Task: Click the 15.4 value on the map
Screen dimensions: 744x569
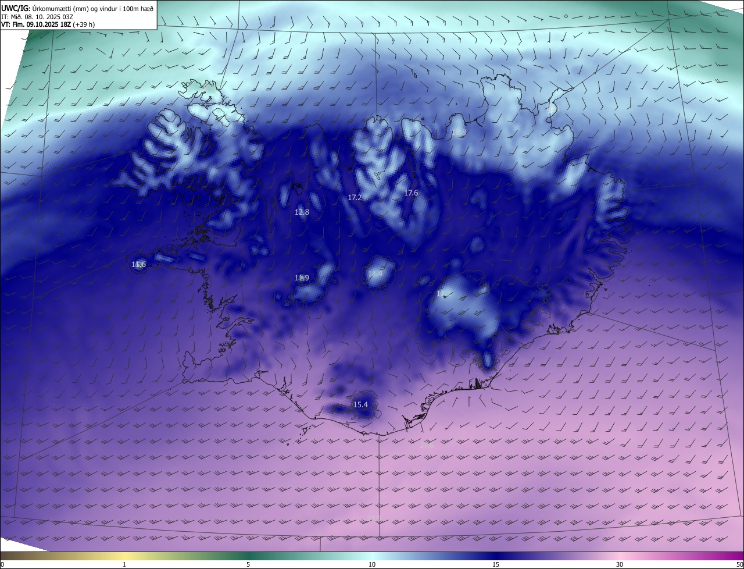Action: pyautogui.click(x=360, y=405)
